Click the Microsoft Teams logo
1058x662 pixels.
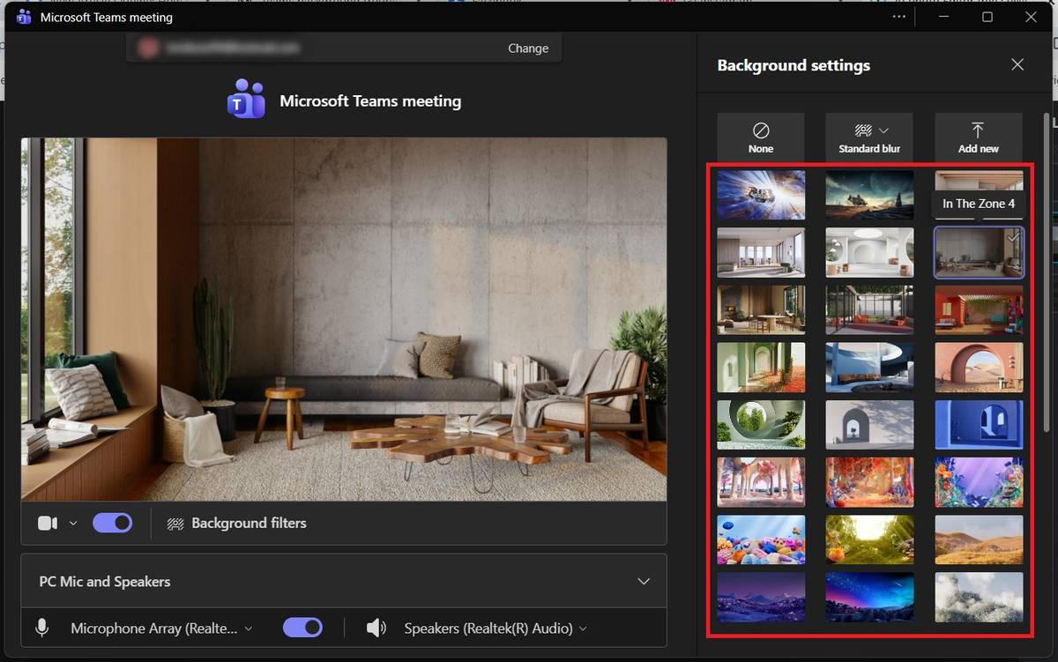(246, 100)
